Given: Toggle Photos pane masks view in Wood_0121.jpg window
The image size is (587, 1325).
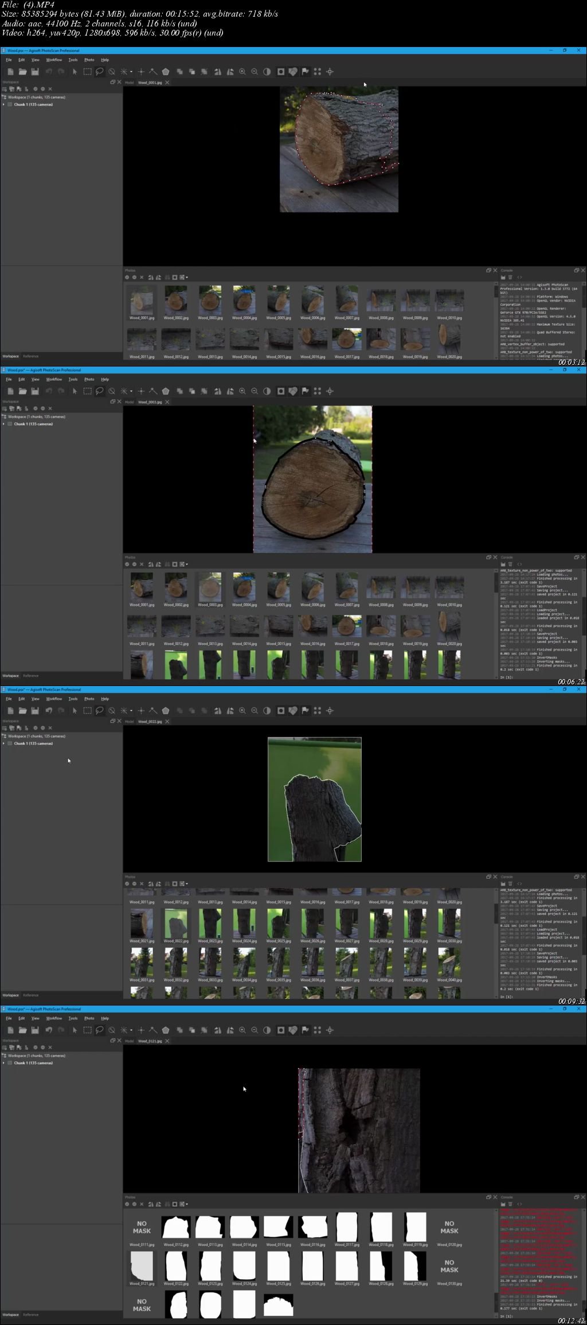Looking at the screenshot, I should pos(175,1205).
